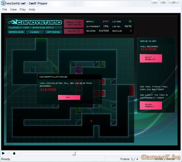Close the Swiff Player window

tap(174, 2)
